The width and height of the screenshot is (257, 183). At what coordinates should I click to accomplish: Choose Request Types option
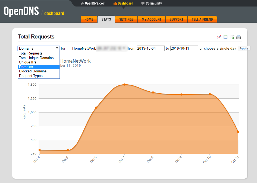(x=39, y=76)
